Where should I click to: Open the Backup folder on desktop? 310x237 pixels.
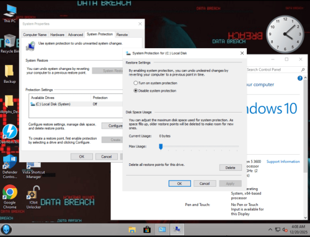pyautogui.click(x=9, y=74)
